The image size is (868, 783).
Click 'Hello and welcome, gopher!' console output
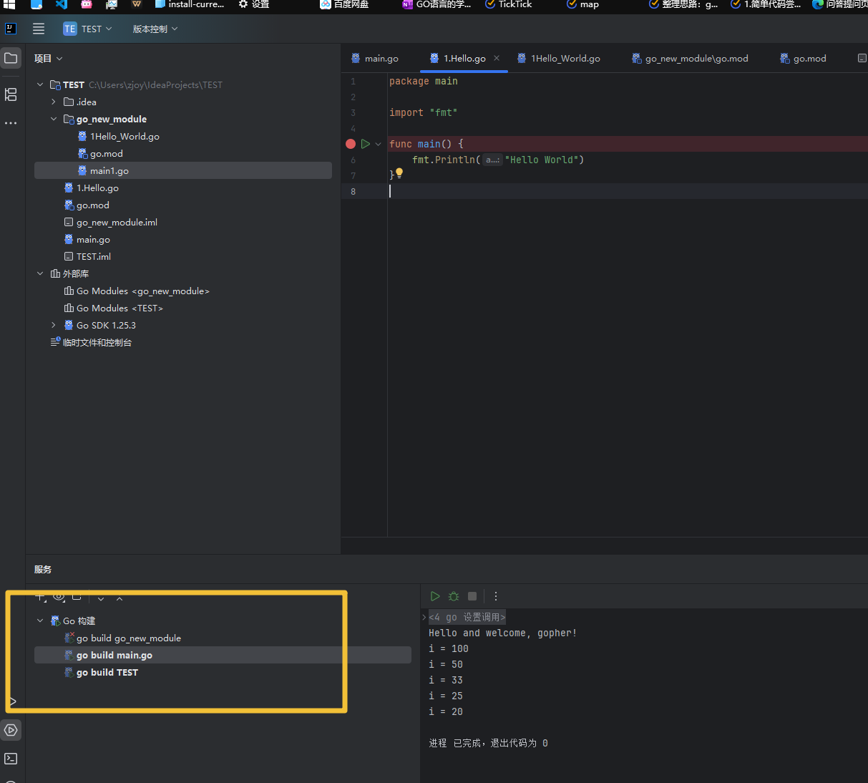coord(502,633)
